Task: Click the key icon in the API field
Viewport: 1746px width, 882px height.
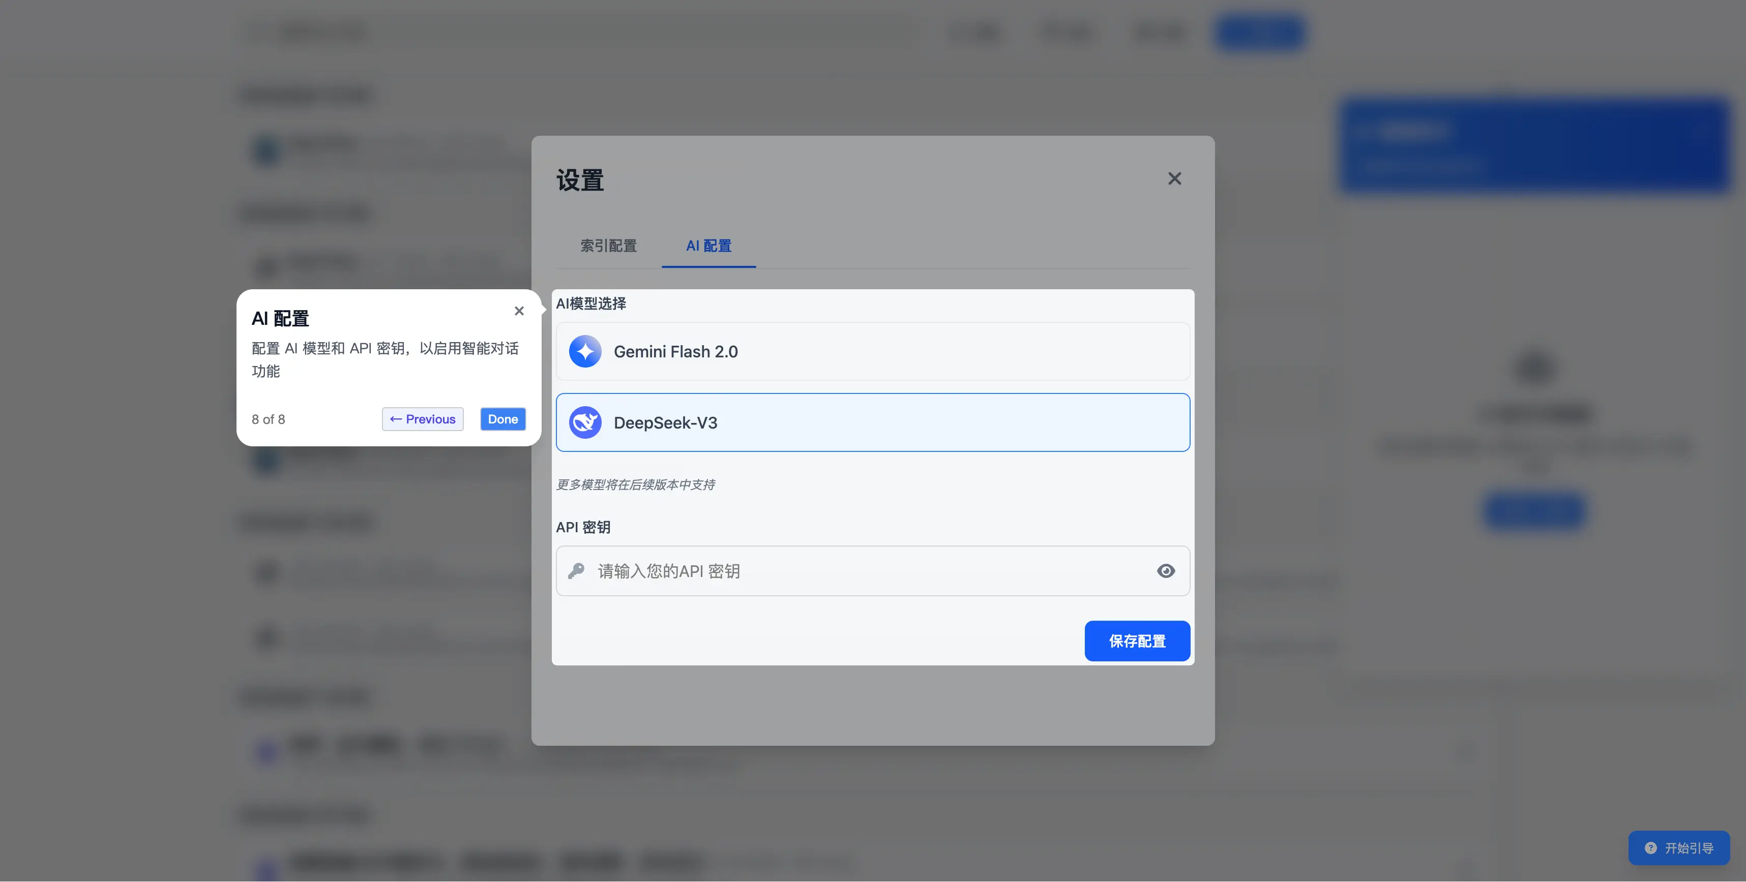Action: click(x=576, y=571)
